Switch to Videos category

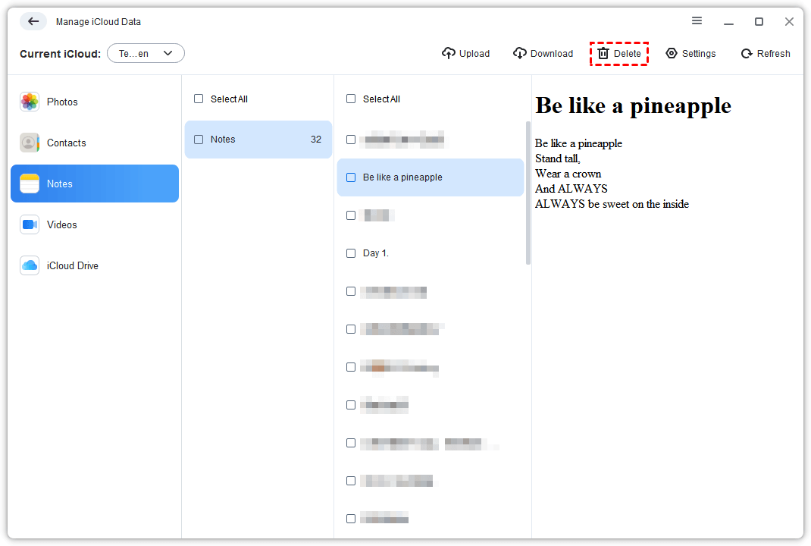click(95, 224)
